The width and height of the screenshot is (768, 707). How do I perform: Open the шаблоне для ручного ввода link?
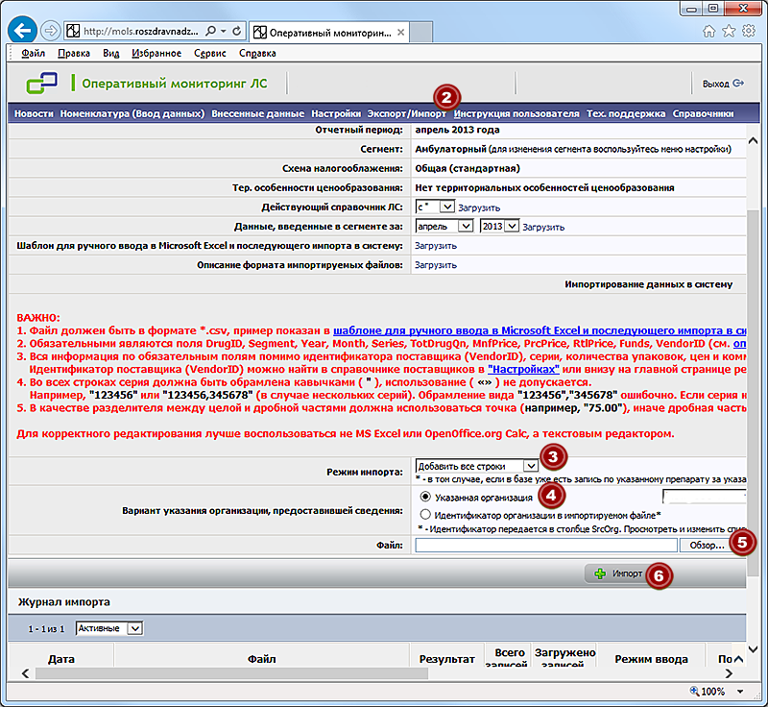(540, 330)
